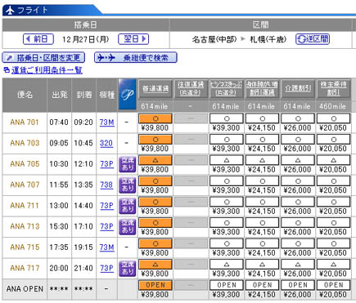
Task: Open aircraft type 73P link for ANA 713
Action: click(106, 226)
